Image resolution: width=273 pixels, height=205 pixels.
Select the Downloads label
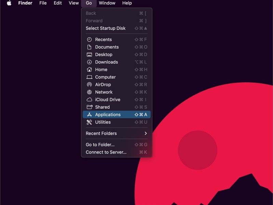pyautogui.click(x=107, y=62)
